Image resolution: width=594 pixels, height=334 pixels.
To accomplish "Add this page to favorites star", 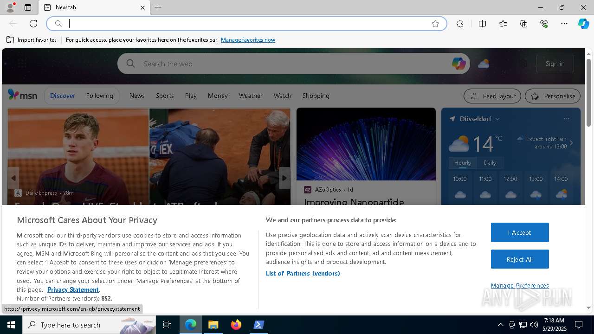I will pos(435,24).
